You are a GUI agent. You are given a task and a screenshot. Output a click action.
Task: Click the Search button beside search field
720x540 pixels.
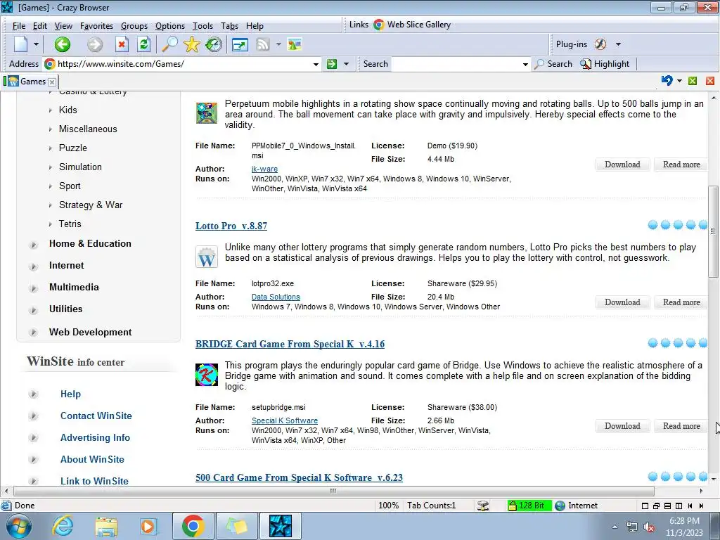[553, 64]
